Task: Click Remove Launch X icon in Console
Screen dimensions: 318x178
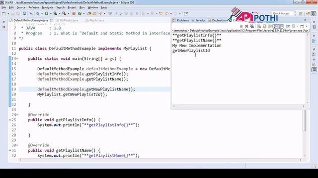Action: click(246, 26)
